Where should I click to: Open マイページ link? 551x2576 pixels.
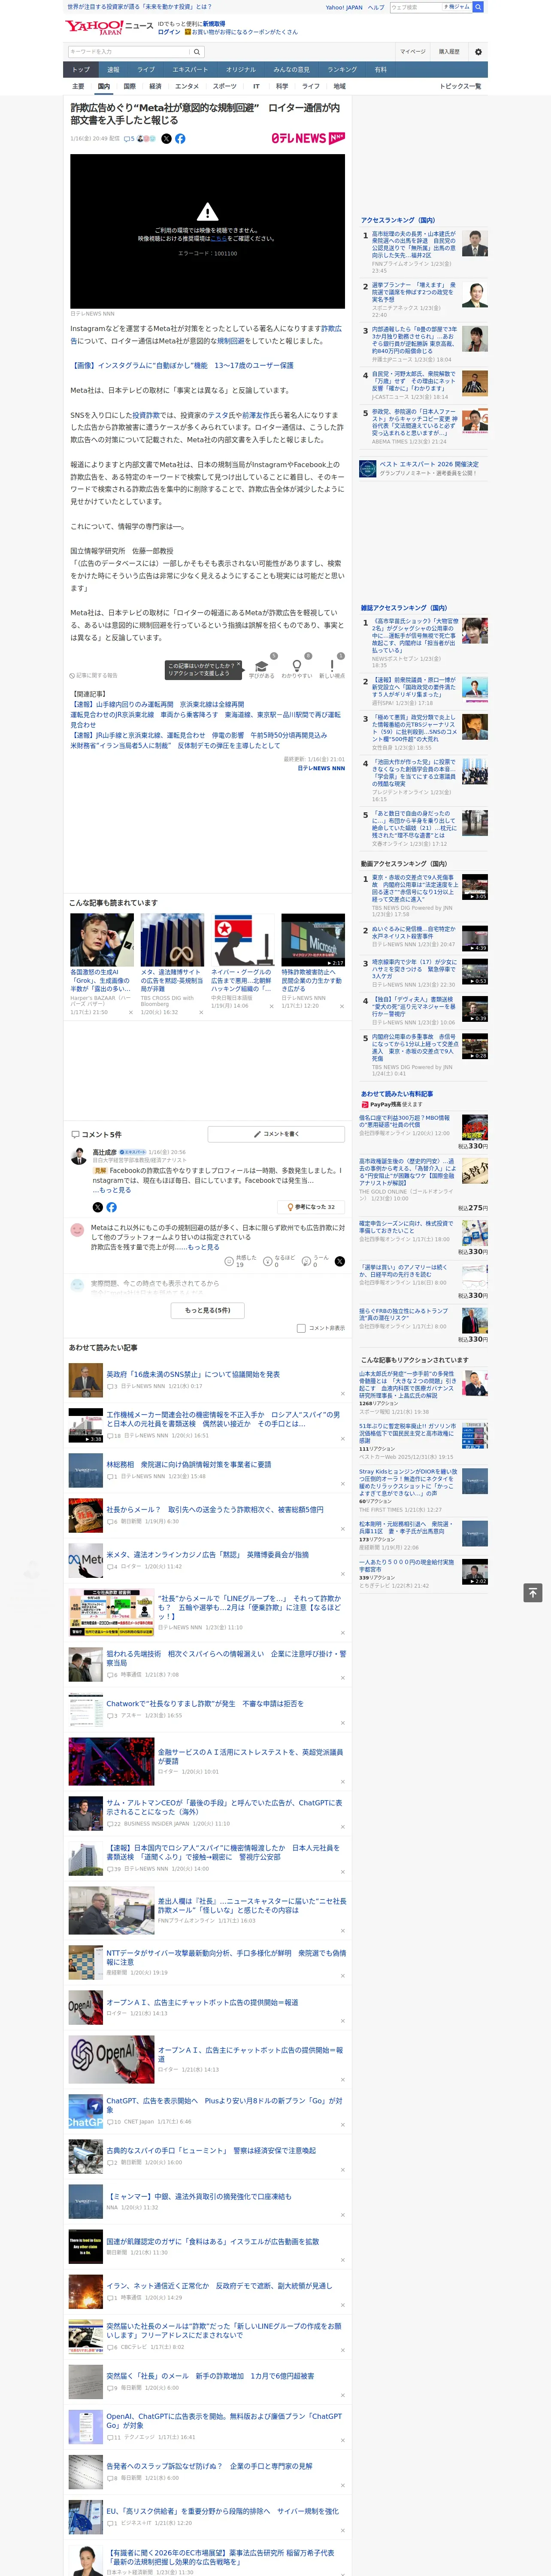[413, 52]
